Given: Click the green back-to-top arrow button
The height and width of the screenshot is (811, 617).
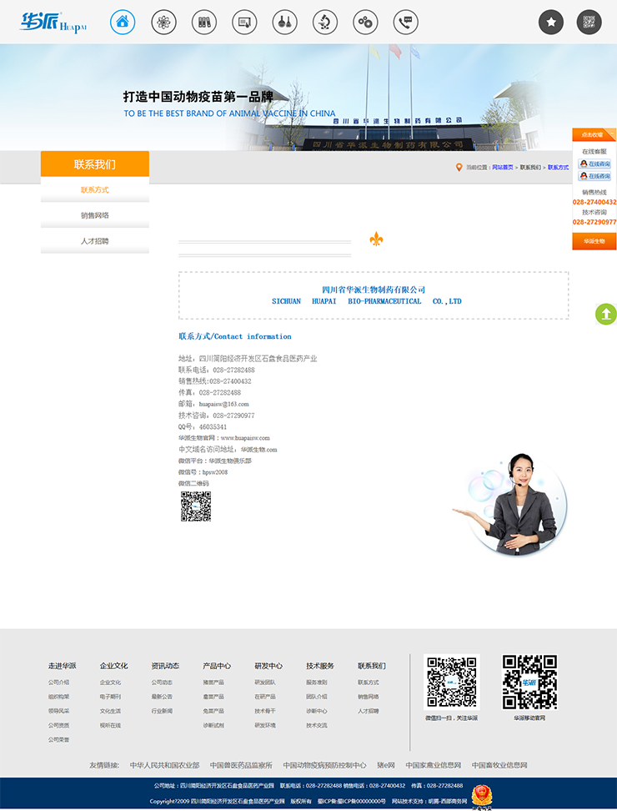Looking at the screenshot, I should tap(606, 314).
